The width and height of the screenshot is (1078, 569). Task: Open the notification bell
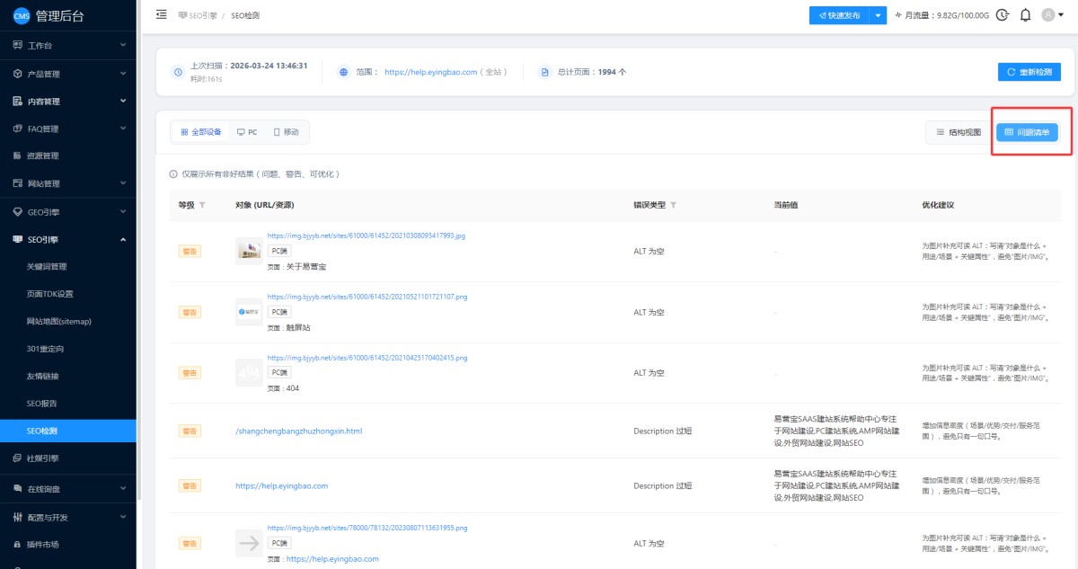click(1025, 15)
